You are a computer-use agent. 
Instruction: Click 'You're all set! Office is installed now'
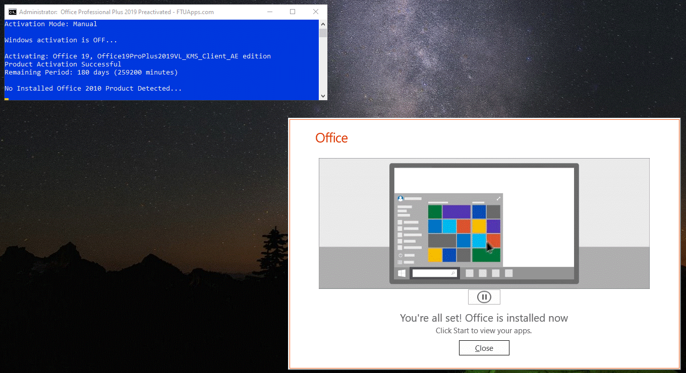[484, 318]
